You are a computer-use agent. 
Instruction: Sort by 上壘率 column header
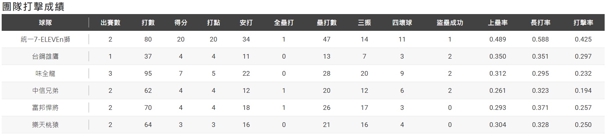point(497,23)
